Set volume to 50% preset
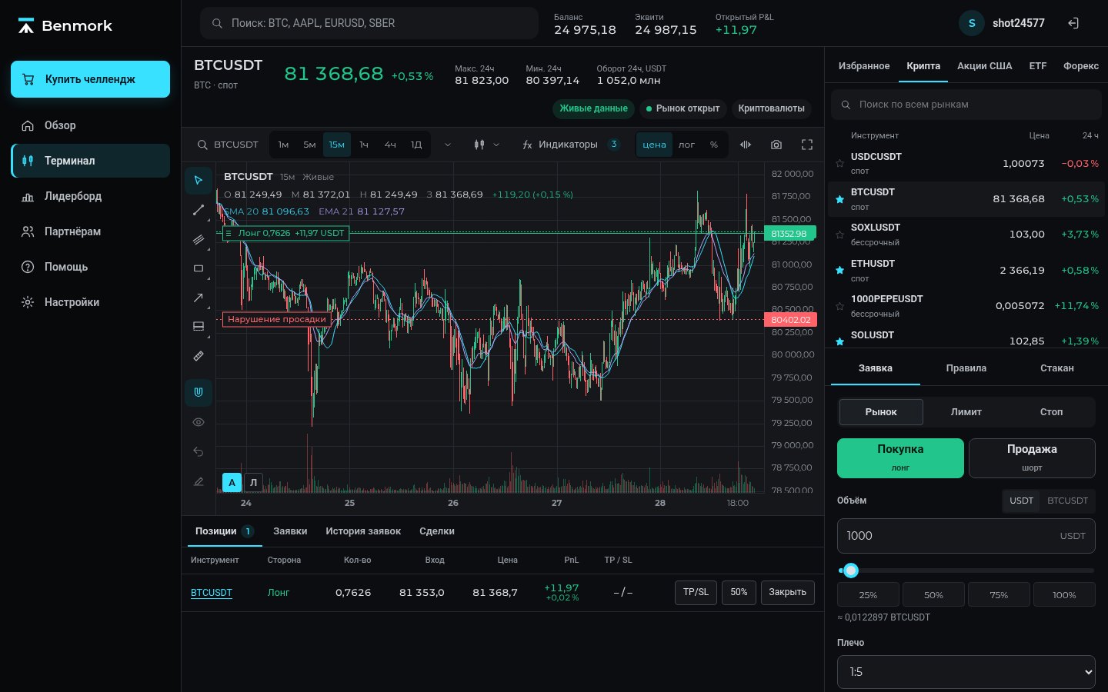 point(933,595)
